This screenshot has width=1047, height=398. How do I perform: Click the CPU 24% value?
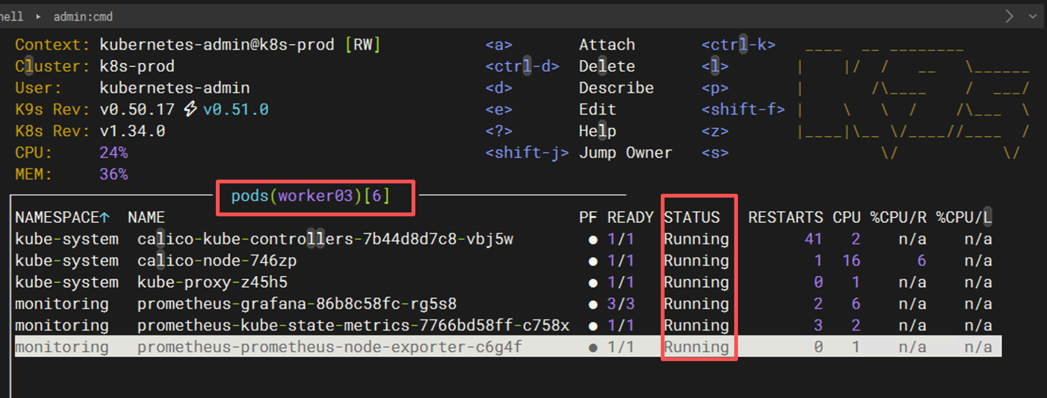[x=114, y=153]
